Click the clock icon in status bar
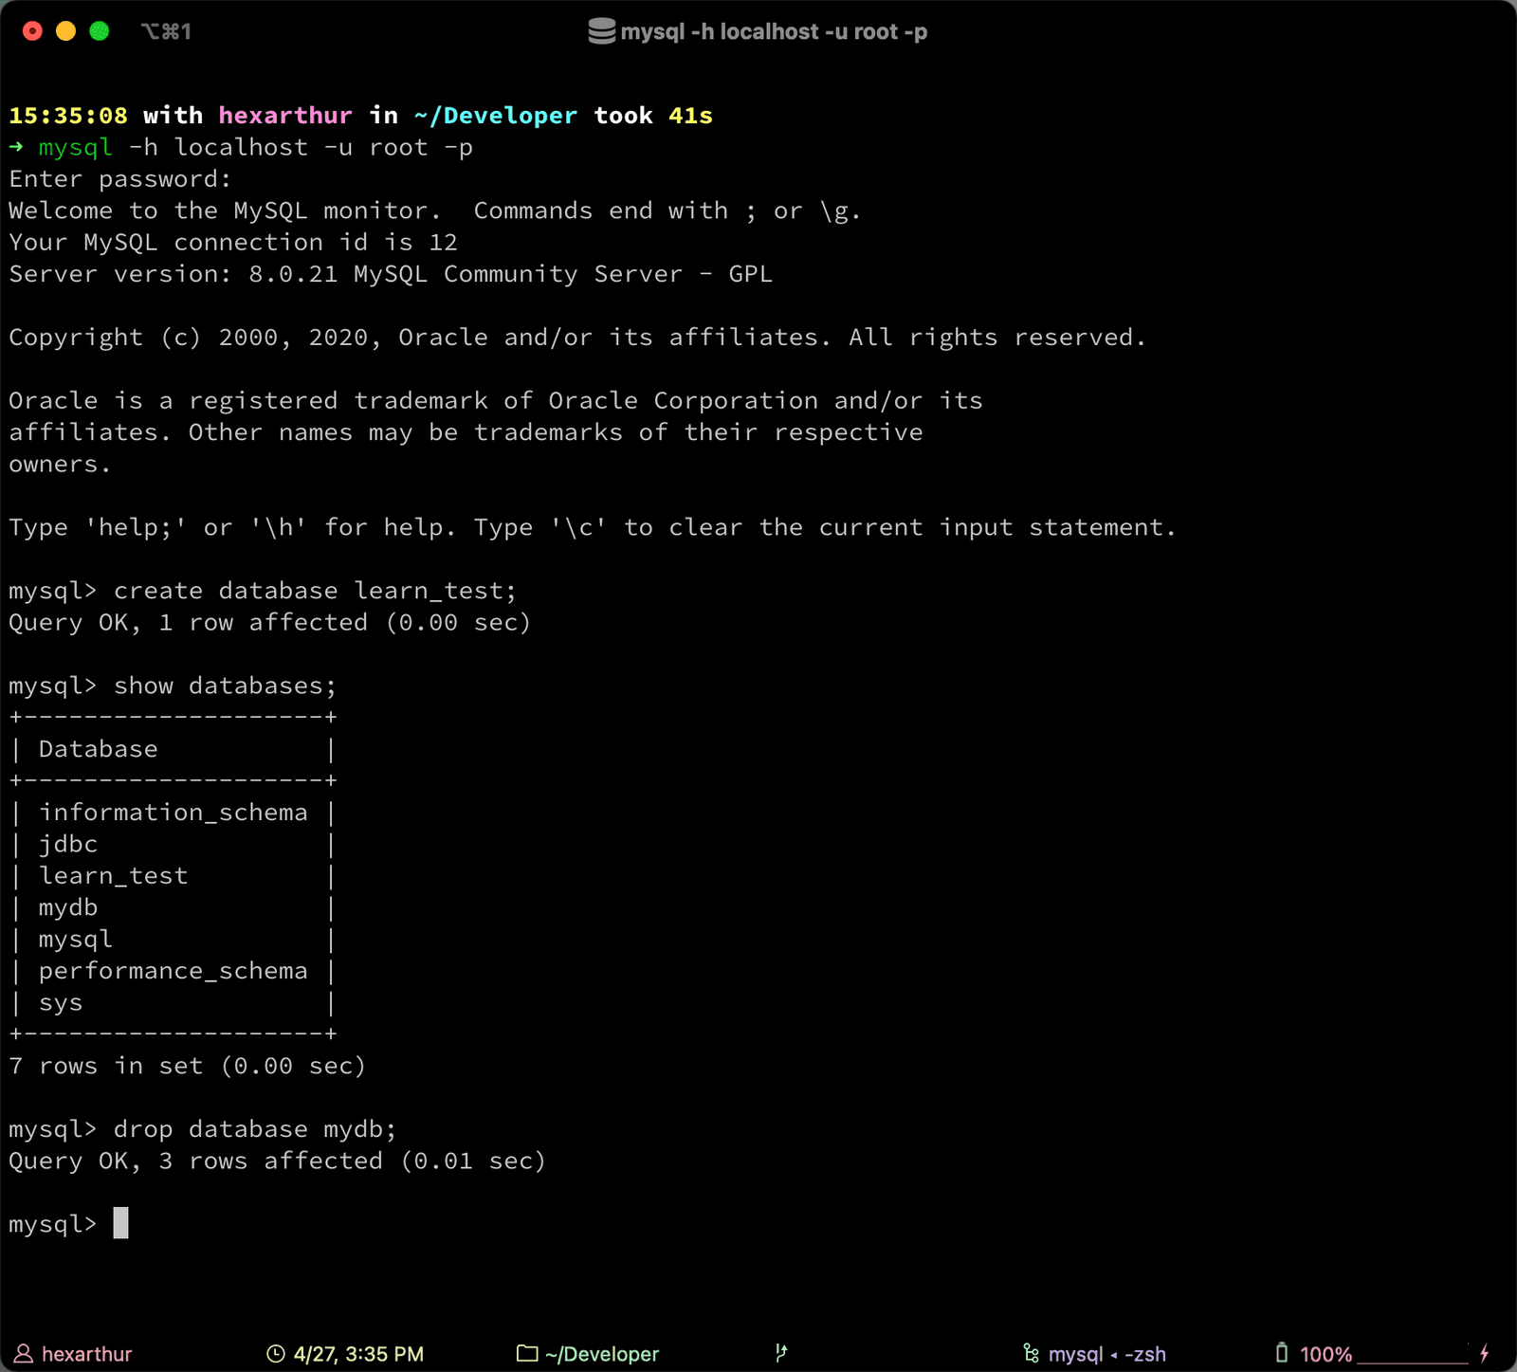The width and height of the screenshot is (1517, 1372). point(275,1354)
